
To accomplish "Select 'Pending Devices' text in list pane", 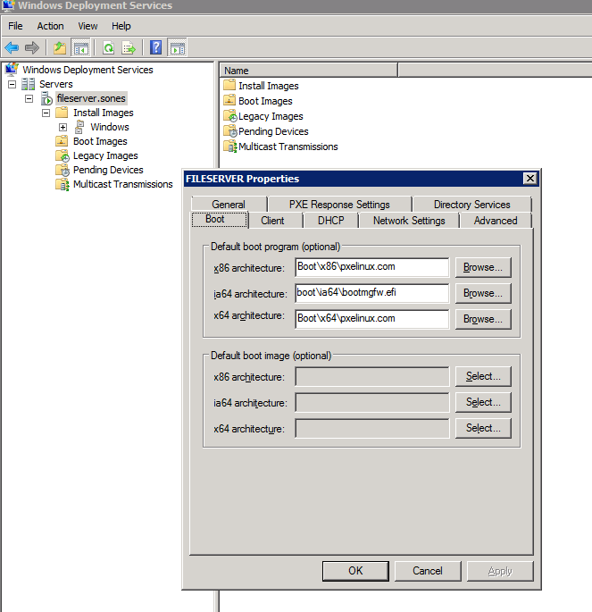I will point(273,131).
